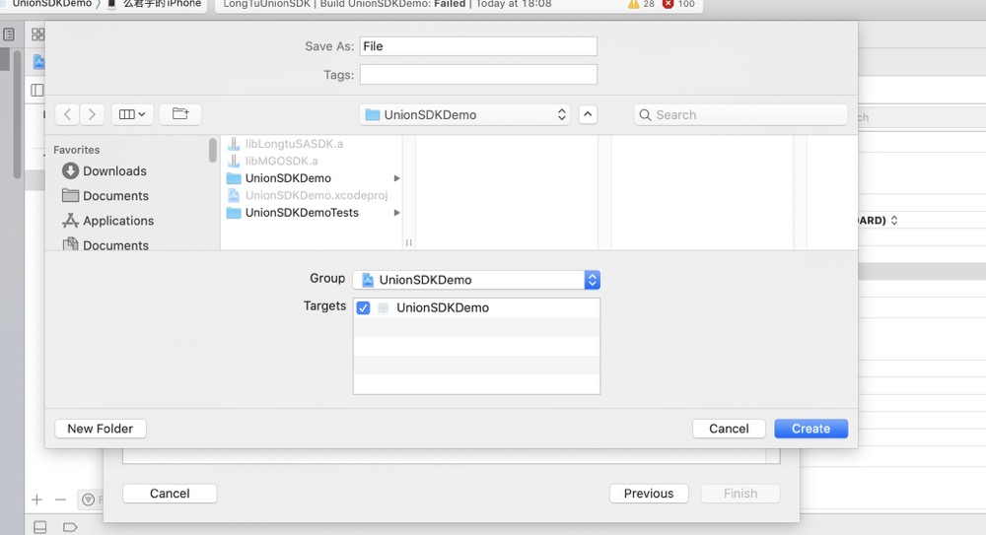Click the plus button at bottom left
Viewport: 986px width, 535px height.
coord(36,501)
